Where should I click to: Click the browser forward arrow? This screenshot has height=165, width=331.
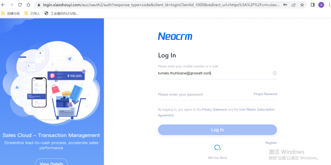pyautogui.click(x=11, y=5)
